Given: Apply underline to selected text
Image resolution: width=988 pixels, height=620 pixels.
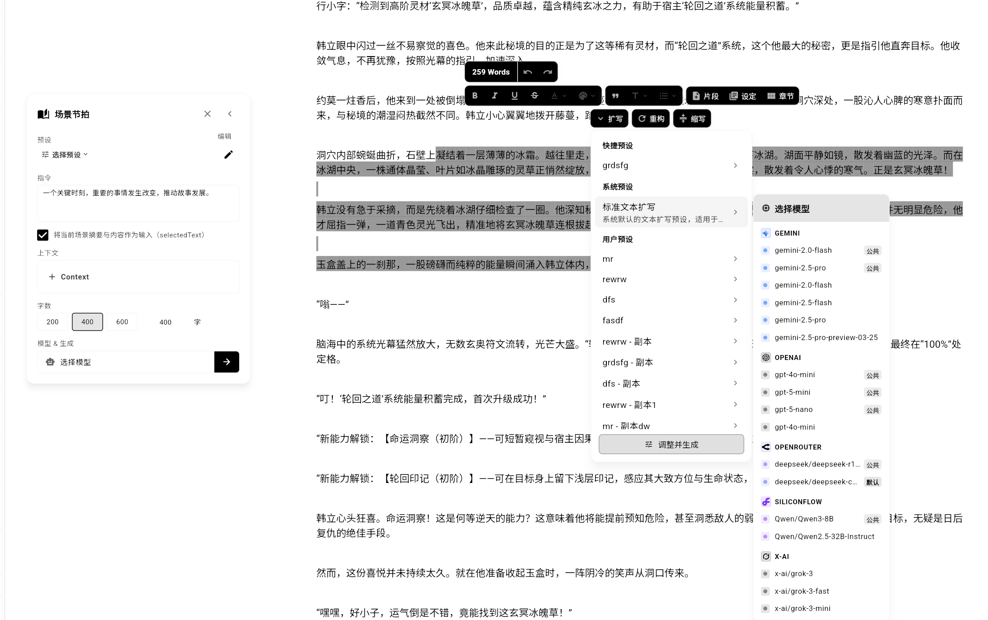Looking at the screenshot, I should [515, 96].
